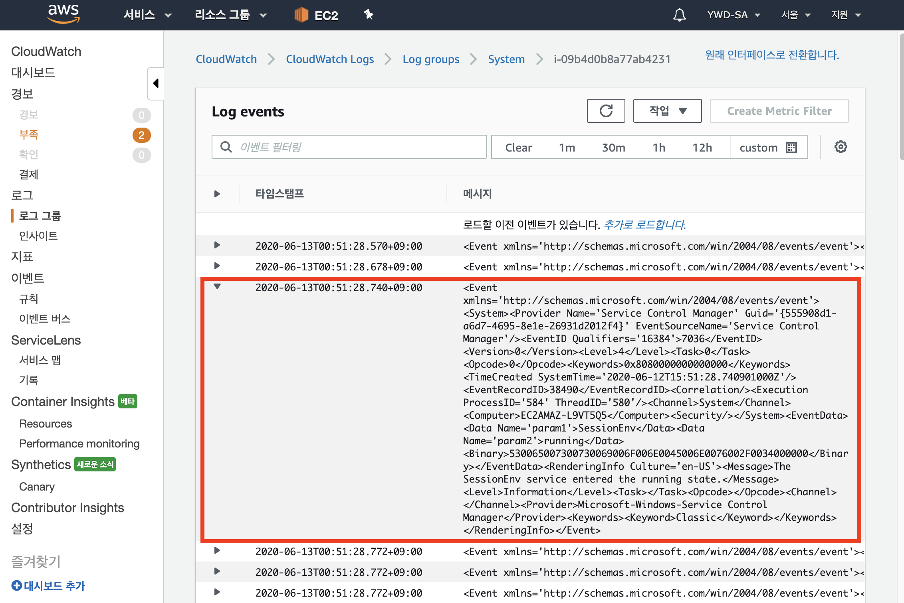Viewport: 904px width, 603px height.
Task: Open log display settings gear icon
Action: click(841, 147)
